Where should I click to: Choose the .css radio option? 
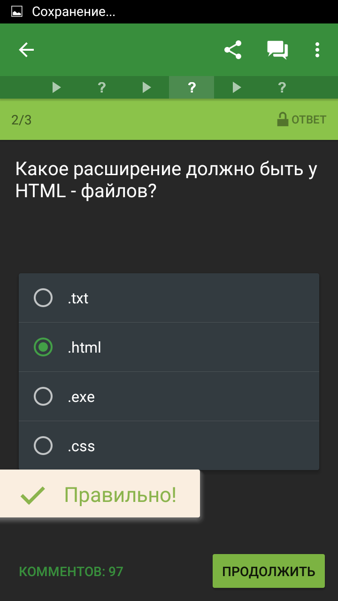[x=43, y=446]
